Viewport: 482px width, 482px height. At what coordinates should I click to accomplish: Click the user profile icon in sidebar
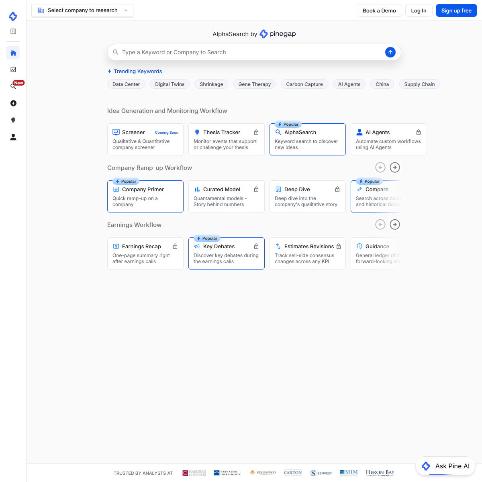tap(13, 137)
